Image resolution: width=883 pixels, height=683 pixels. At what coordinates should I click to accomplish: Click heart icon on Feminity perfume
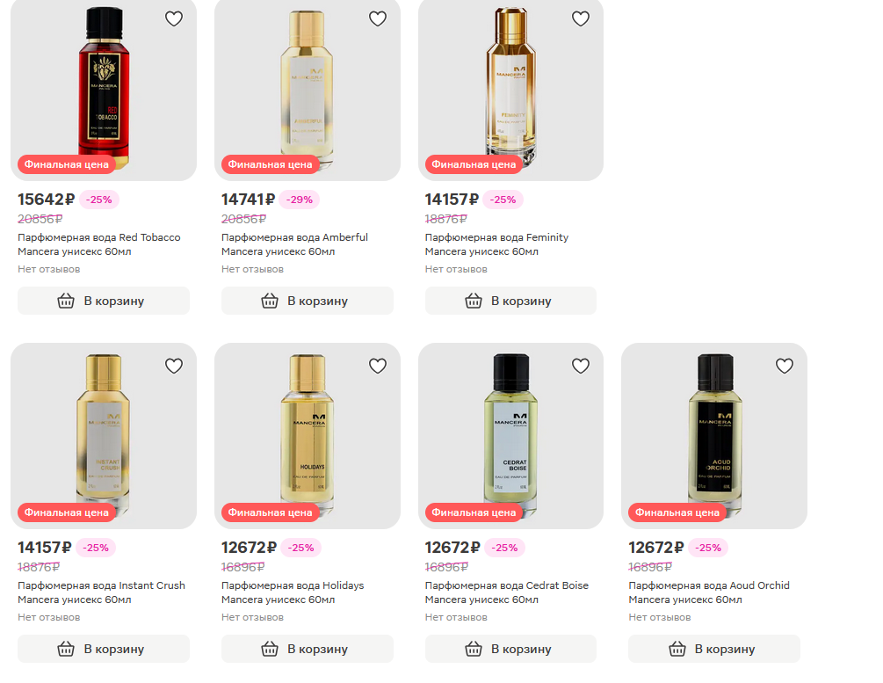click(581, 18)
